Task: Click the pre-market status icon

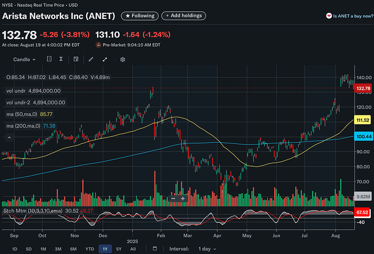Action: (x=98, y=45)
